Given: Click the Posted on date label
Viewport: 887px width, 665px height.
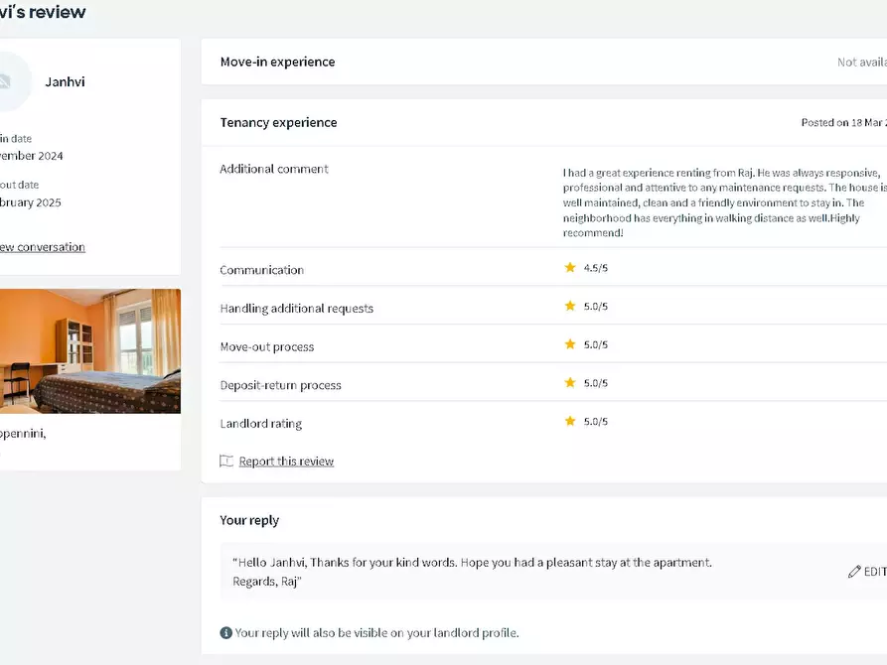Looking at the screenshot, I should (842, 123).
